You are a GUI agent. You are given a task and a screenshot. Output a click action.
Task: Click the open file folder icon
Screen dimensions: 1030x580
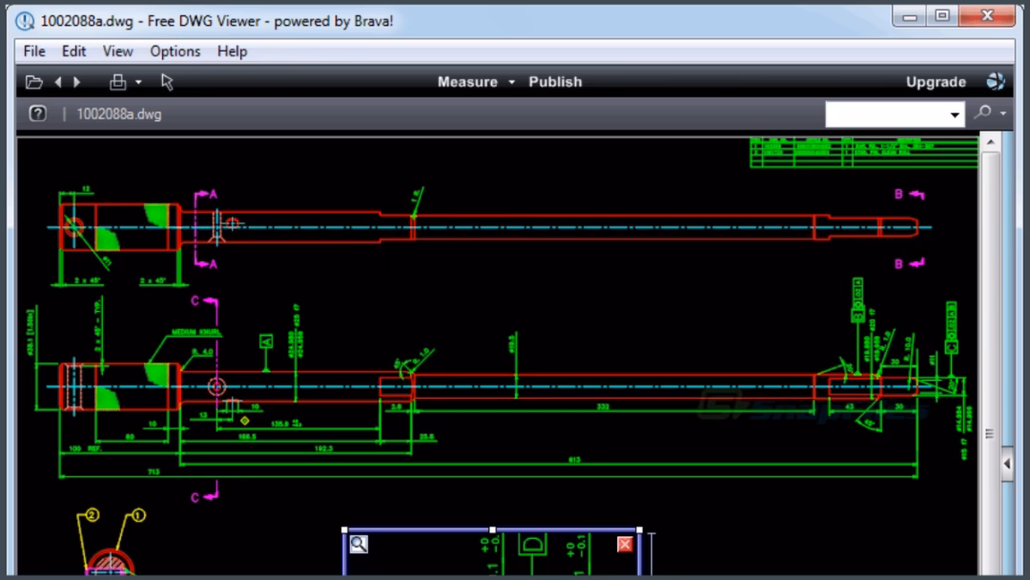(34, 82)
